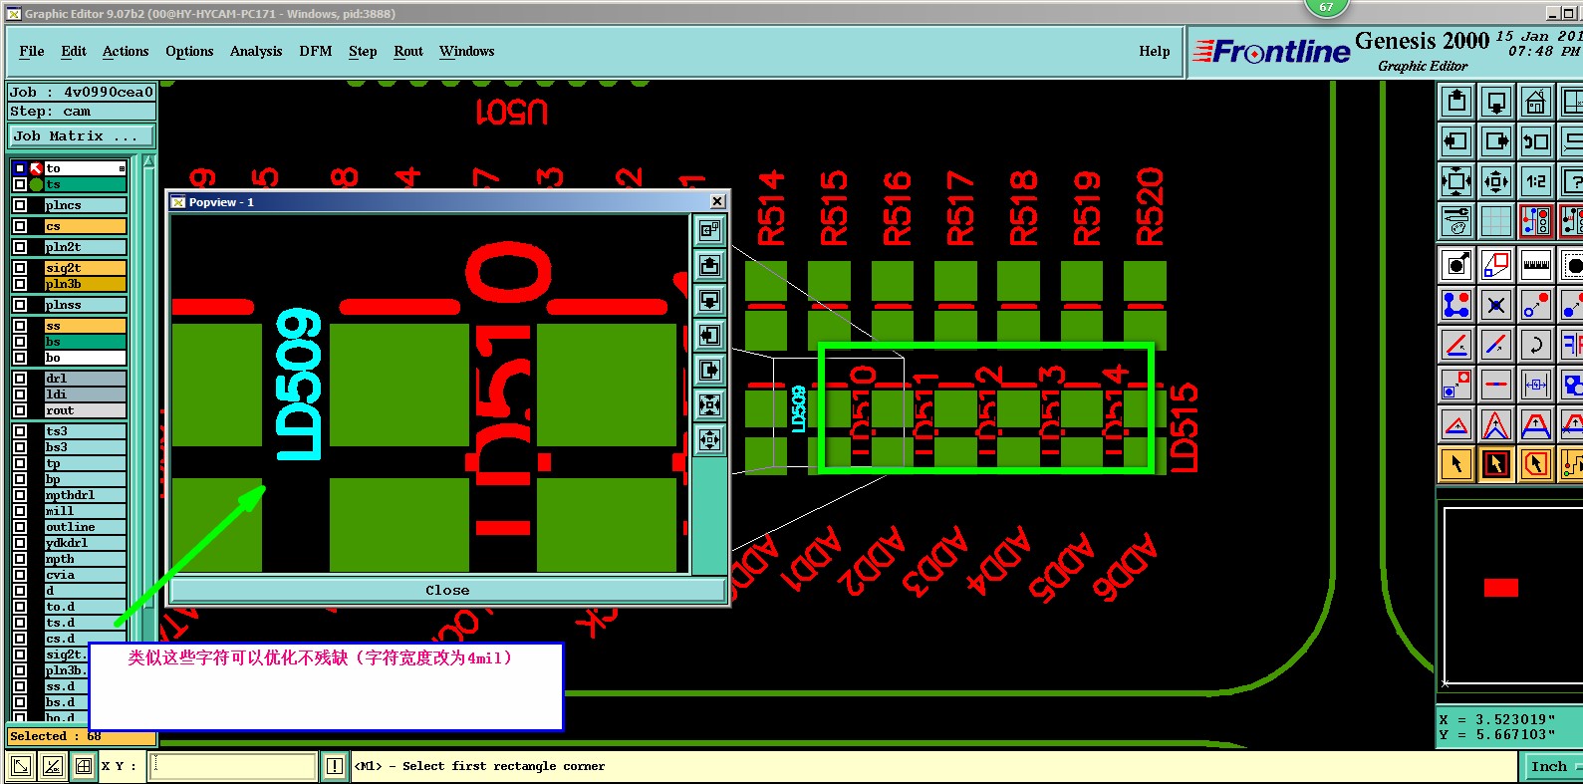1583x784 pixels.
Task: Click pan left icon in Popview
Action: click(x=709, y=335)
